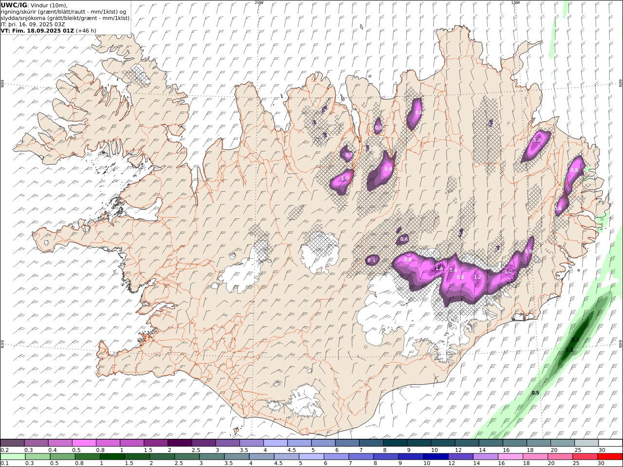The width and height of the screenshot is (623, 467).
Task: Click the bright pink top-row swatch between 0.5 and 0.8
Action: tap(84, 443)
